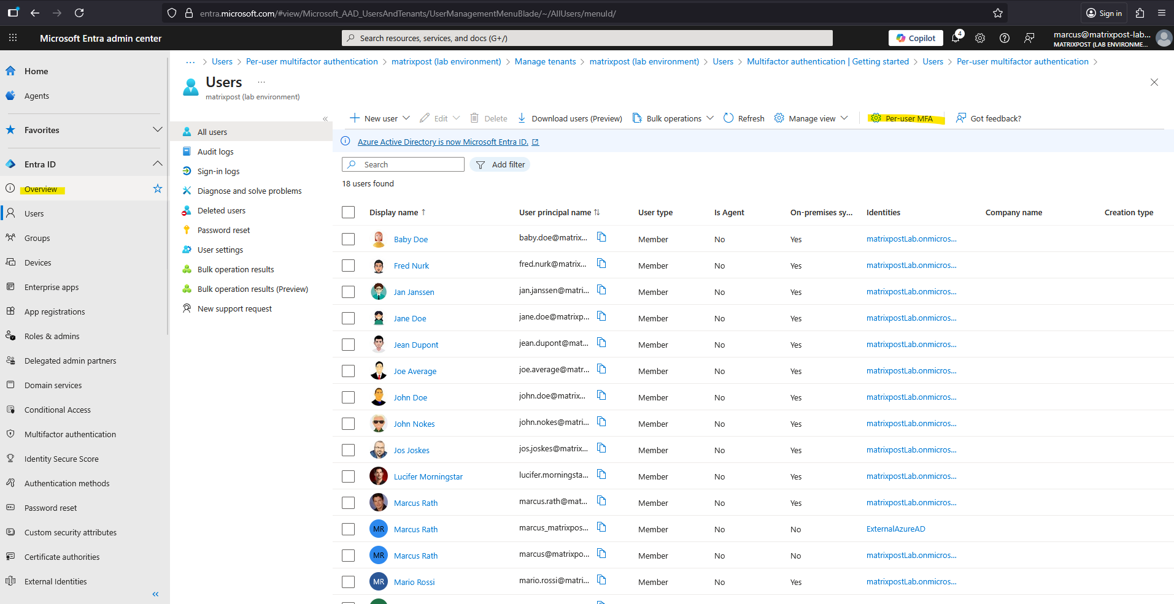
Task: Select the checkbox for Lucifer Morningstar
Action: 348,476
